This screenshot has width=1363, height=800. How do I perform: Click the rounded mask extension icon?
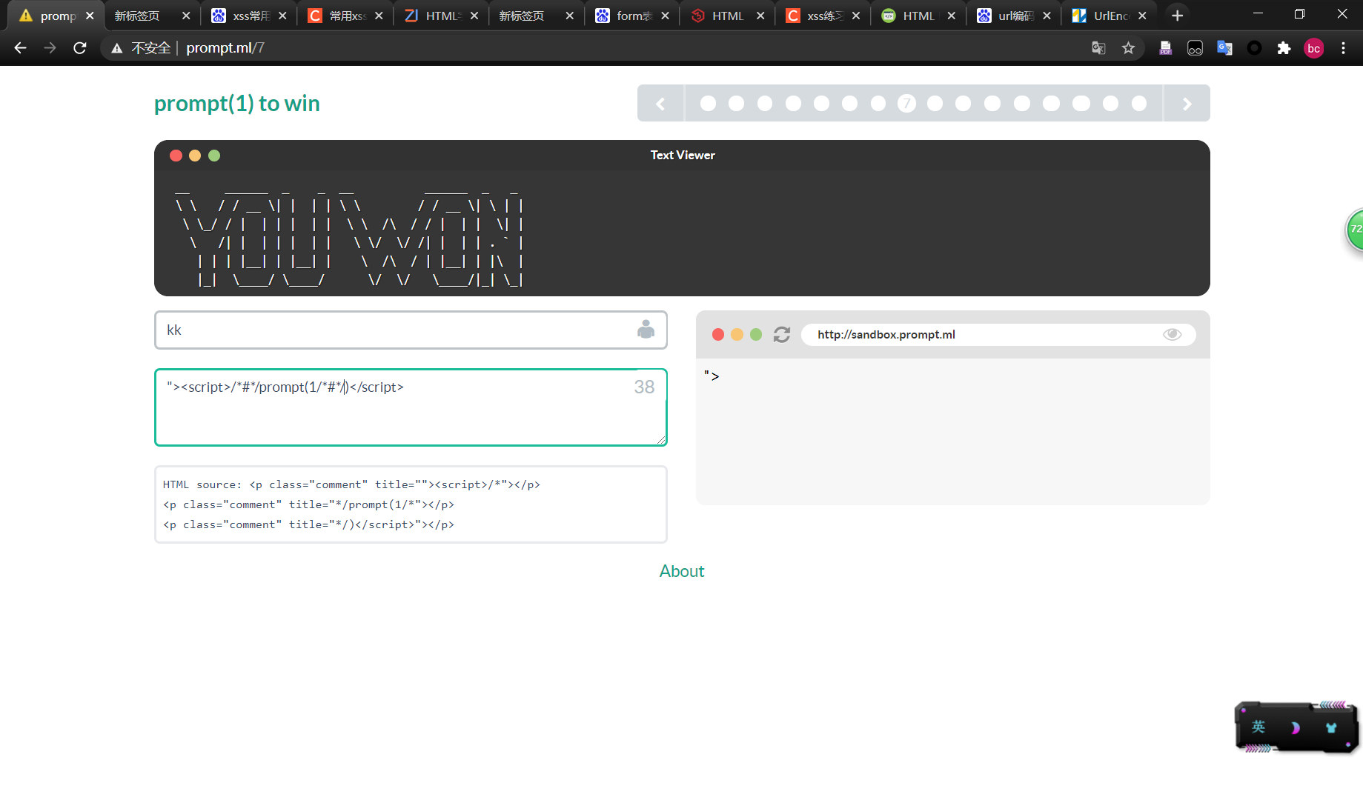point(1195,48)
